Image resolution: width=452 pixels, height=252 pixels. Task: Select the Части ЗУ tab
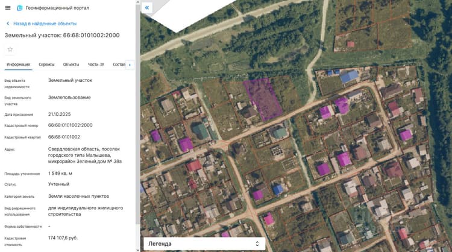[x=96, y=65]
